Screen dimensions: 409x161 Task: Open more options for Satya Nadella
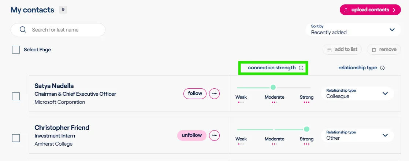[x=215, y=94]
